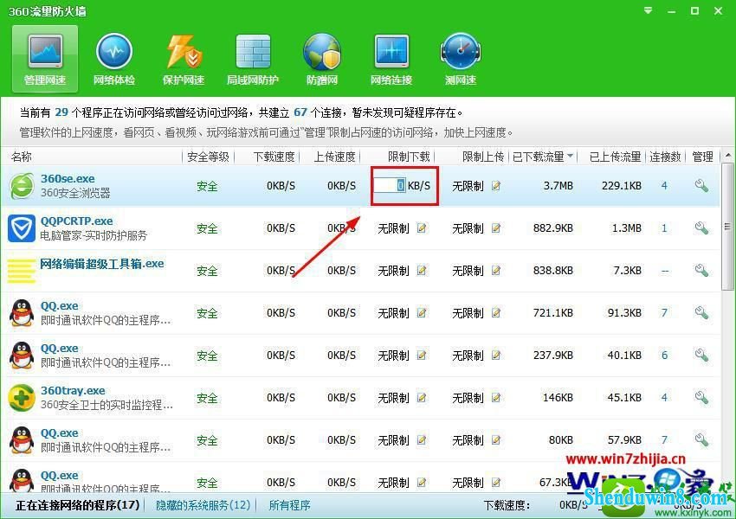736x519 pixels.
Task: Select 3.7MB downloaded value for 360se.exe
Action: pyautogui.click(x=558, y=186)
